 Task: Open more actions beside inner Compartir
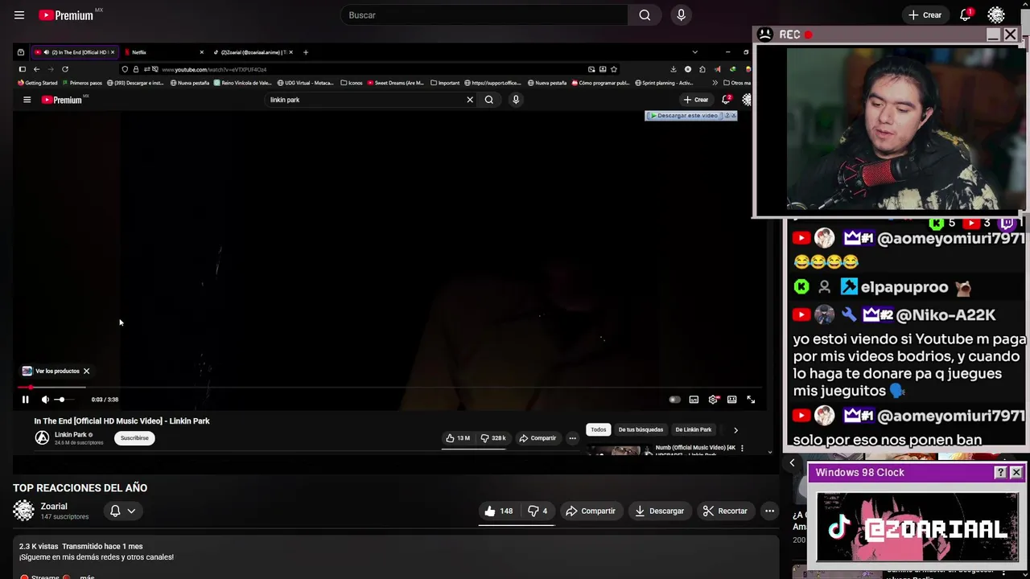click(572, 438)
